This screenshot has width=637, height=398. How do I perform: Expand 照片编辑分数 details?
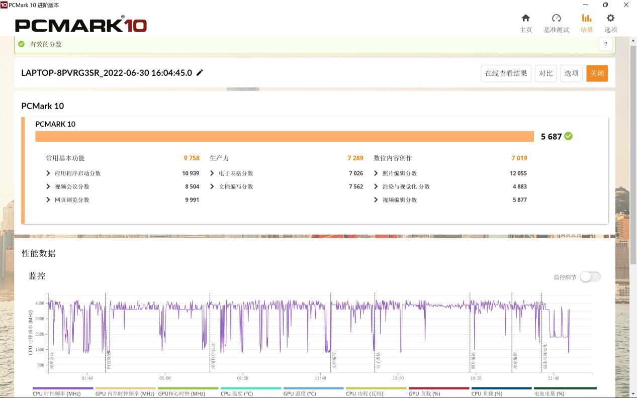376,173
